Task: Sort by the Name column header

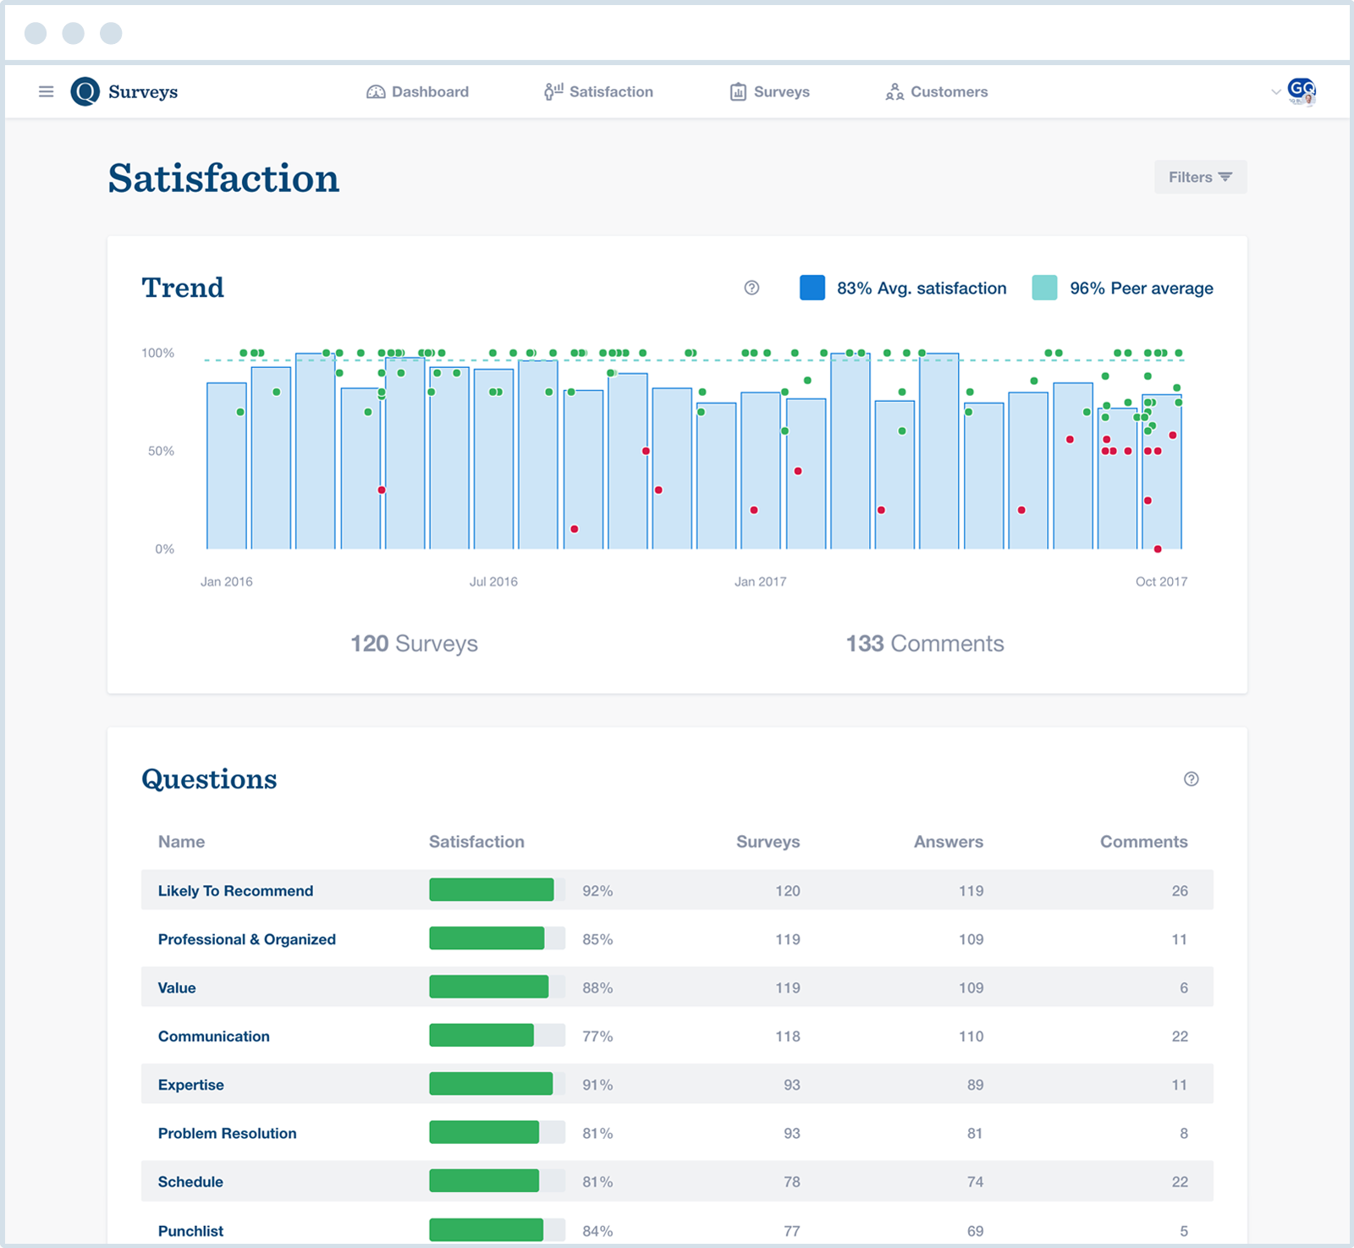Action: click(181, 842)
